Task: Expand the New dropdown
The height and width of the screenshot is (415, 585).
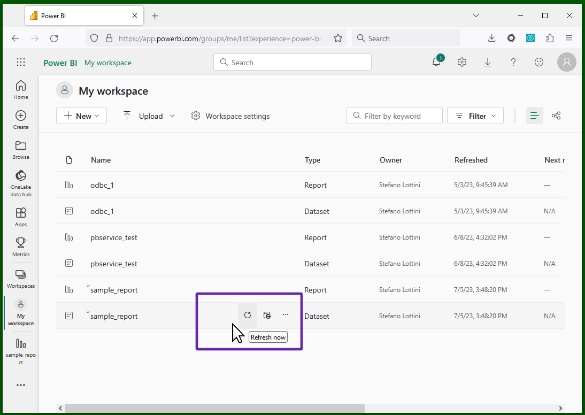Action: [81, 116]
